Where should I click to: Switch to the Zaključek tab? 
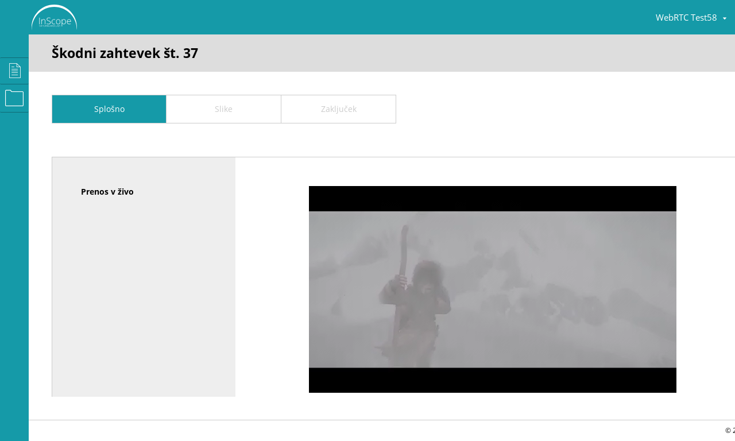[338, 109]
